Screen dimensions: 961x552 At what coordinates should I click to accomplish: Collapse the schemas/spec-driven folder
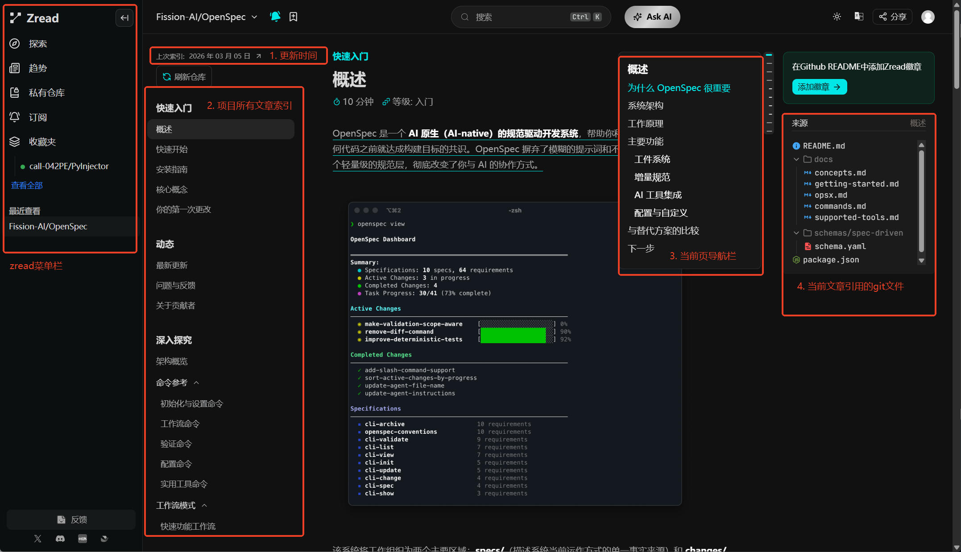(796, 233)
